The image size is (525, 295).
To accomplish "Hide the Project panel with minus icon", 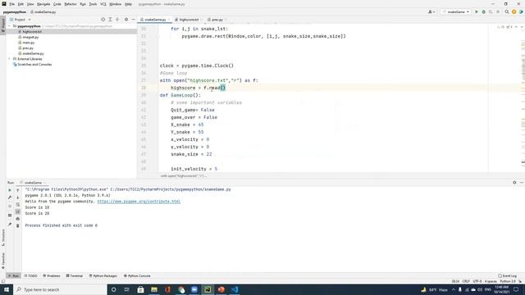I will click(x=133, y=20).
